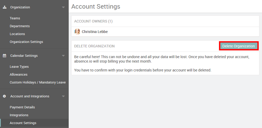Click the Account and Integrations gear icon

coord(4,96)
